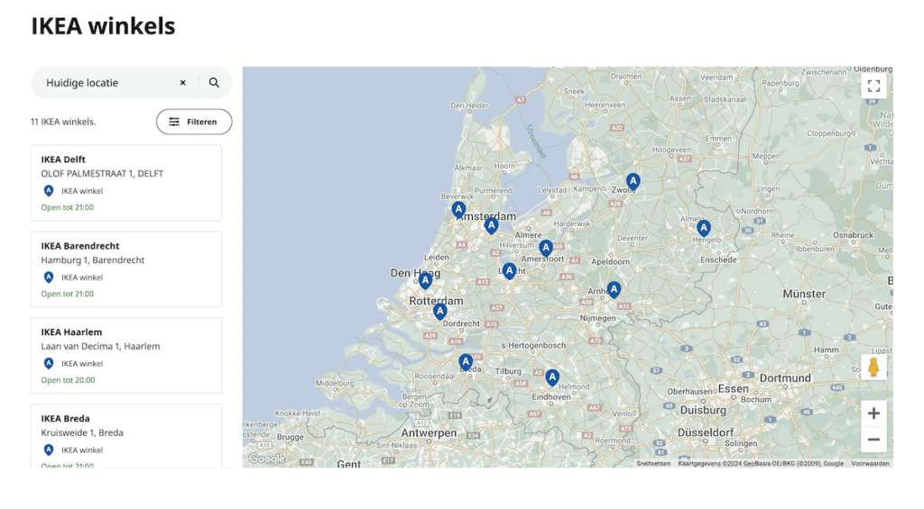The height and width of the screenshot is (509, 924).
Task: Click the IKEA winkel icon under Breda
Action: [x=49, y=450]
